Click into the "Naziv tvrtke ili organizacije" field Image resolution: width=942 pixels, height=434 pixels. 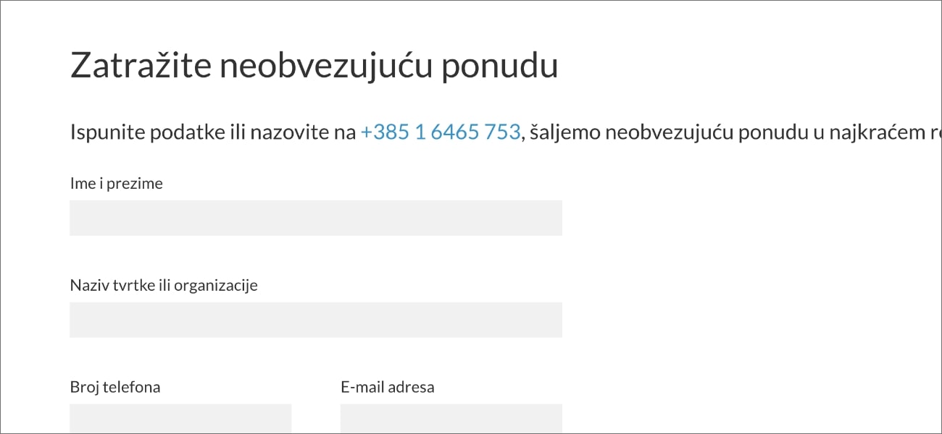(315, 320)
